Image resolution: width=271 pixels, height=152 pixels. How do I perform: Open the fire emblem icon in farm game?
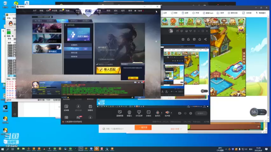[173, 22]
